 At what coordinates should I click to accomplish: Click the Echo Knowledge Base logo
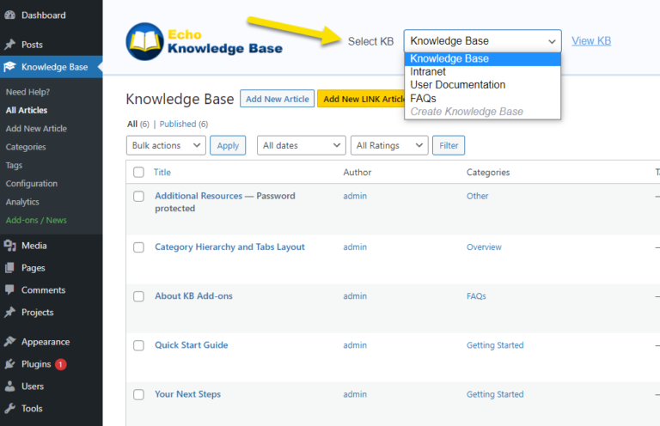(204, 41)
